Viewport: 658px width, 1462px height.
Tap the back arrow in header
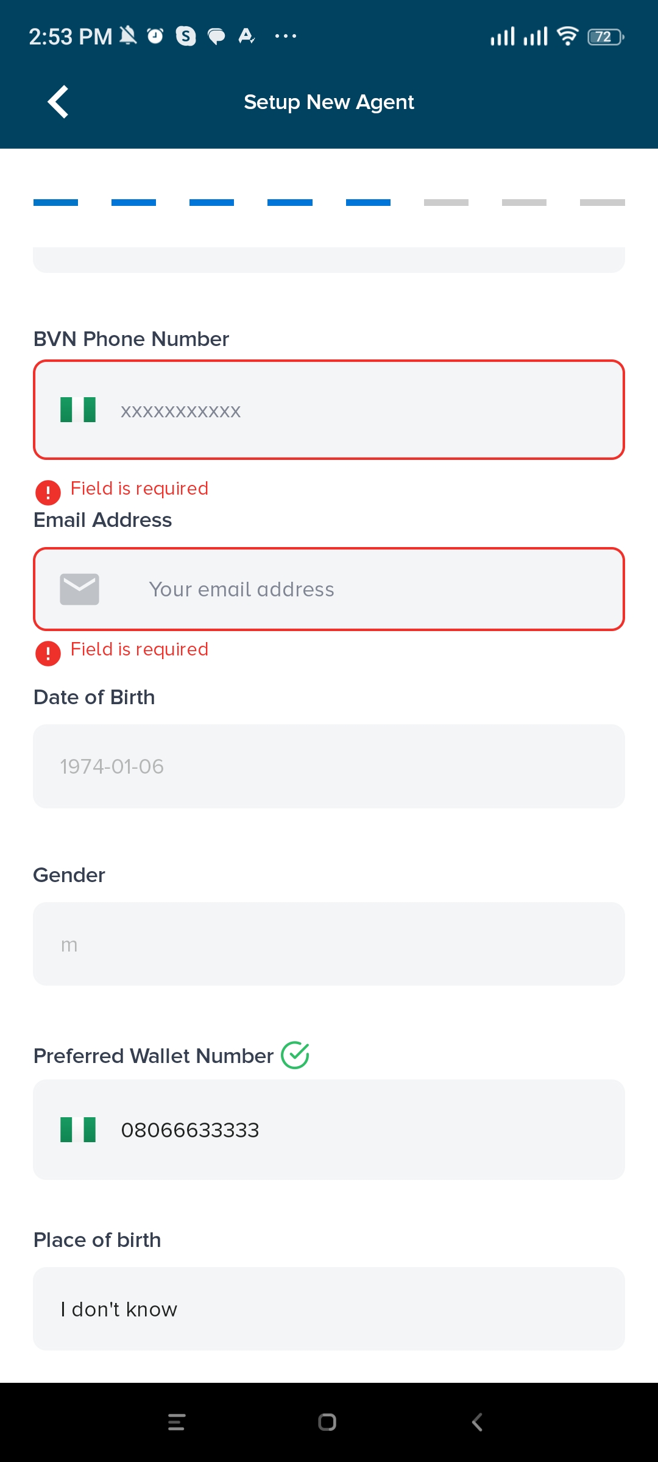(58, 102)
